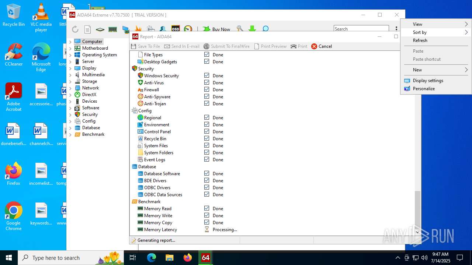
Task: Click the Firewall flame icon
Action: coord(140,89)
